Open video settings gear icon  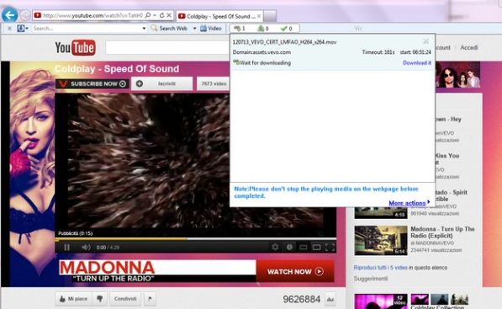(x=275, y=247)
